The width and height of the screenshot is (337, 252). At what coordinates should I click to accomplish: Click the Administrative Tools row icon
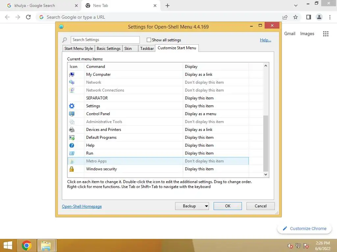[71, 122]
